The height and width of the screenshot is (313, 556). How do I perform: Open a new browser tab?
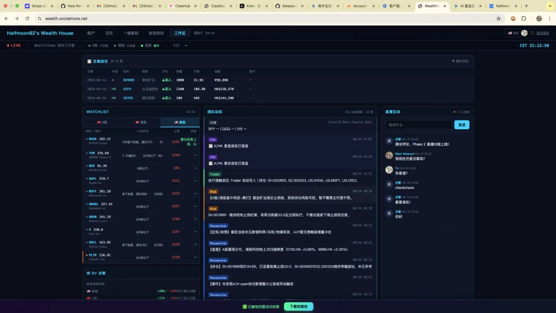[x=526, y=6]
